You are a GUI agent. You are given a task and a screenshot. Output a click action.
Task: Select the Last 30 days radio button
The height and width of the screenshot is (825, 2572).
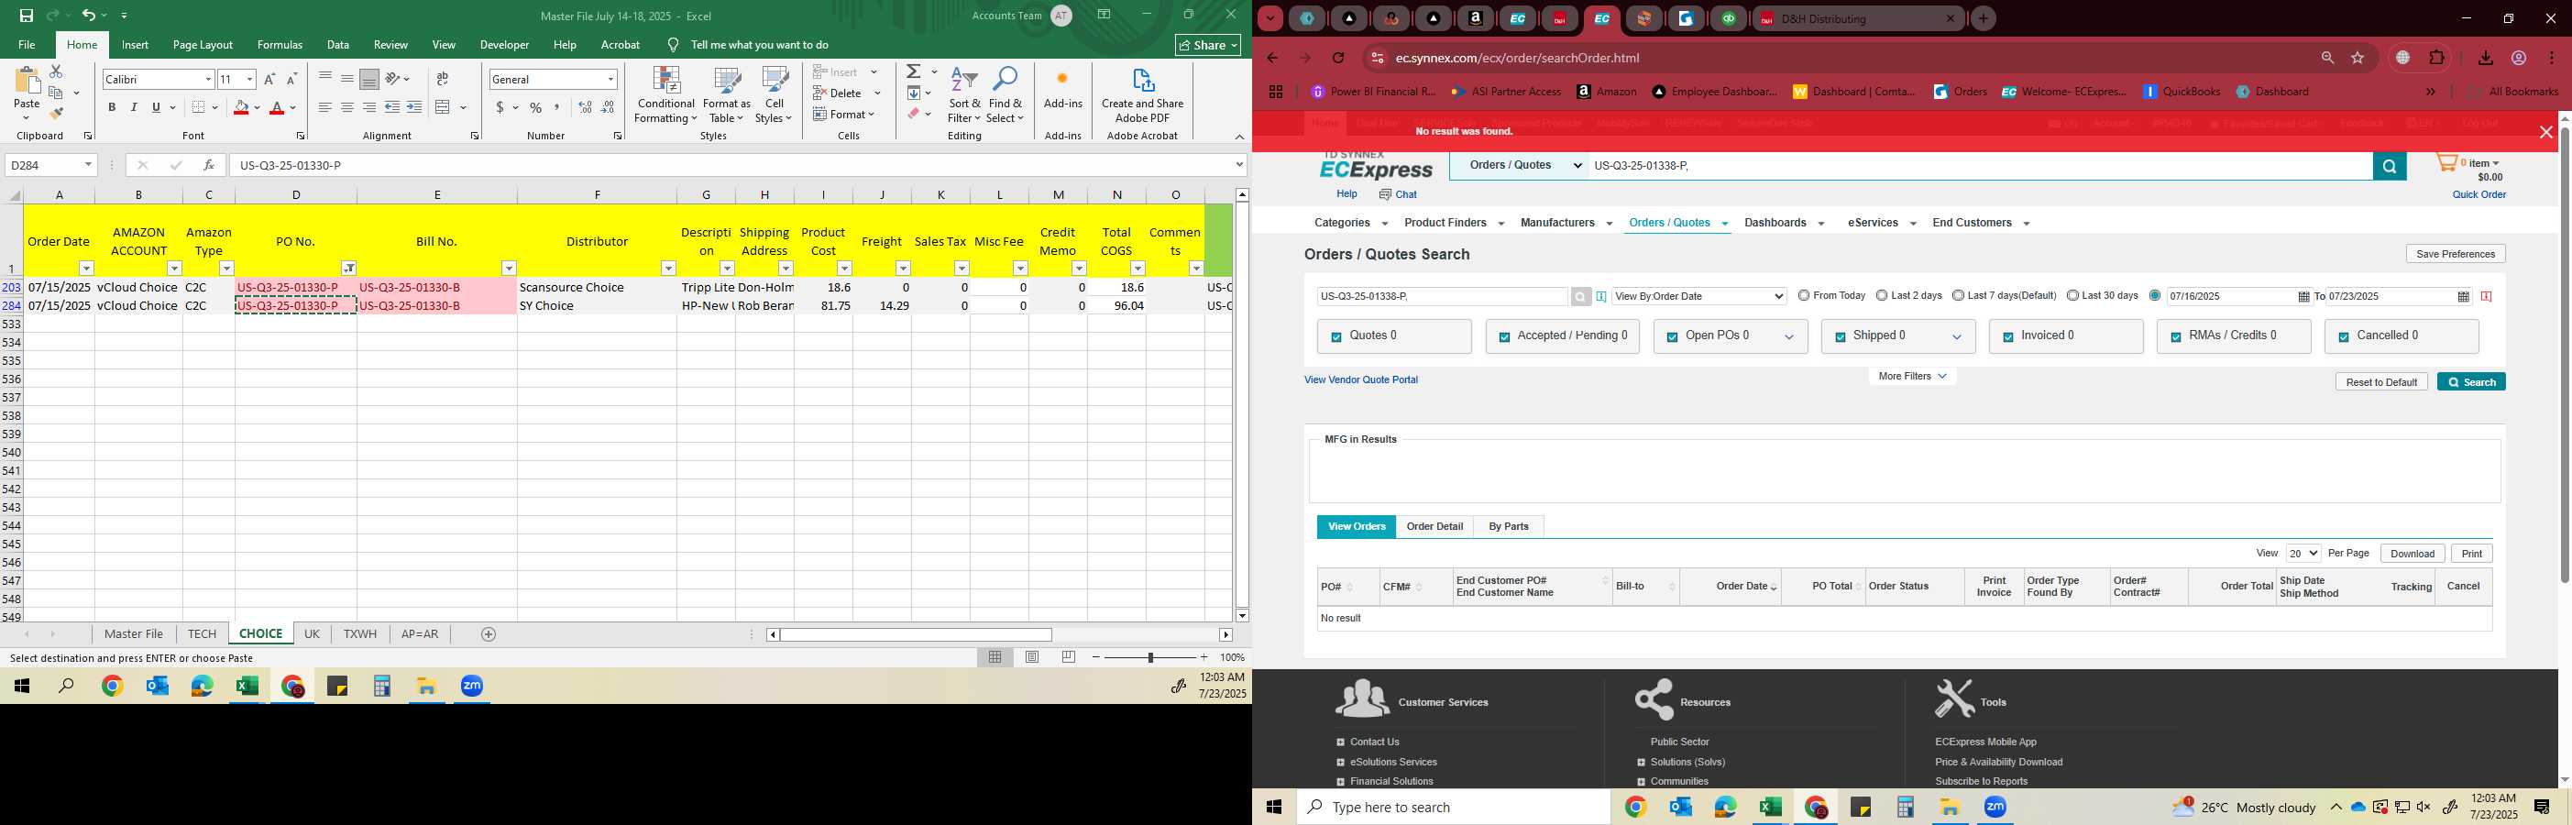pos(2072,296)
